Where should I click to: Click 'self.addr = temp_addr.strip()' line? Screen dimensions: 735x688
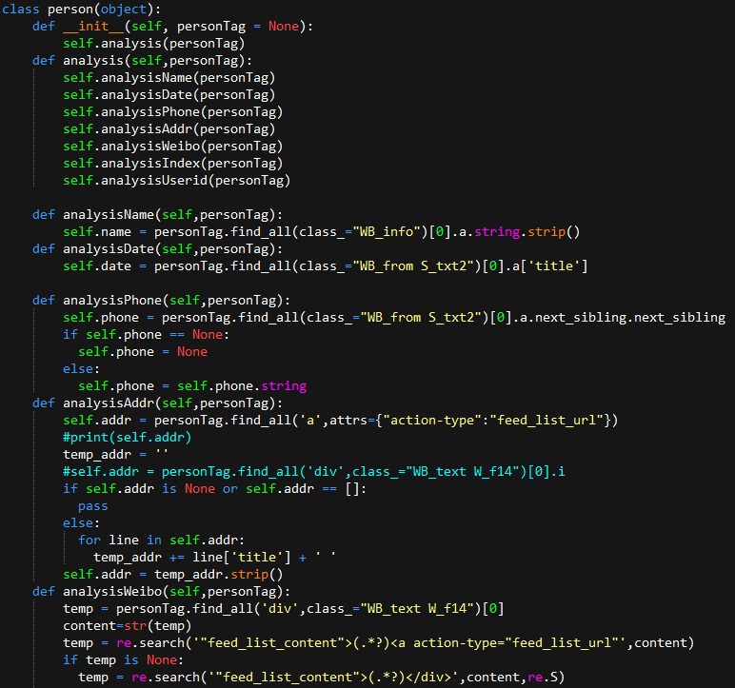pos(172,575)
